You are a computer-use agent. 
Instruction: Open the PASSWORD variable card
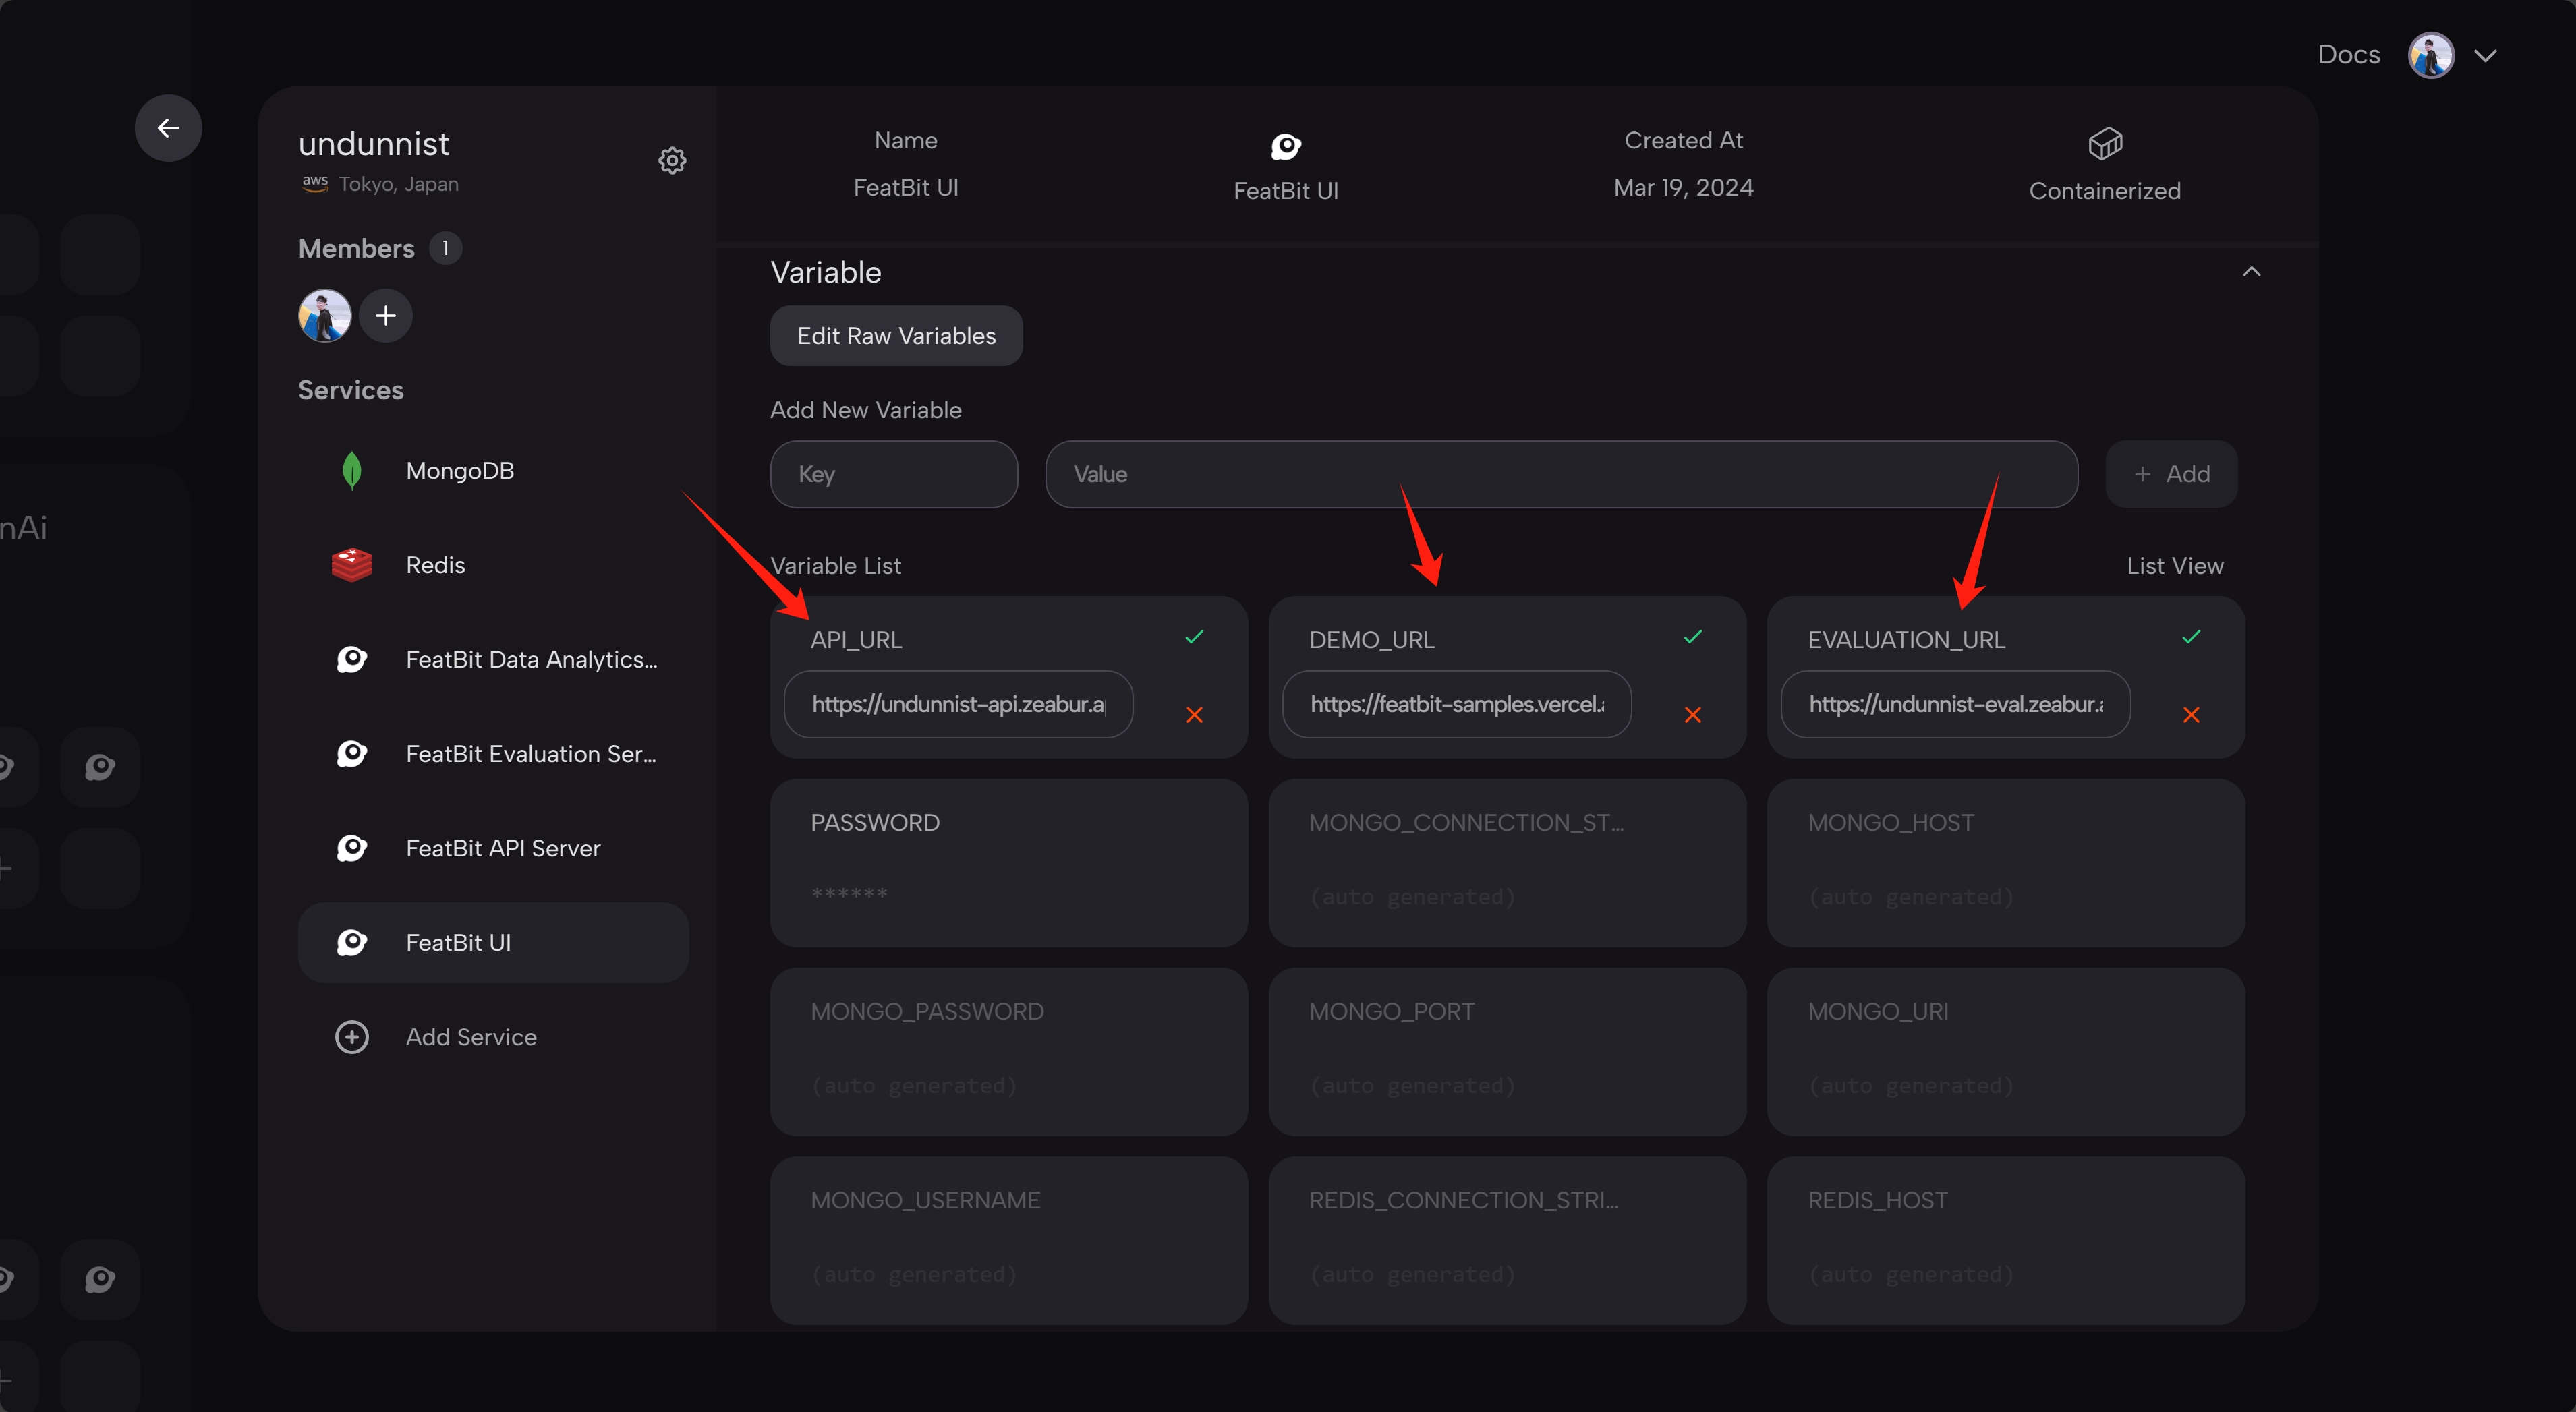(1009, 863)
